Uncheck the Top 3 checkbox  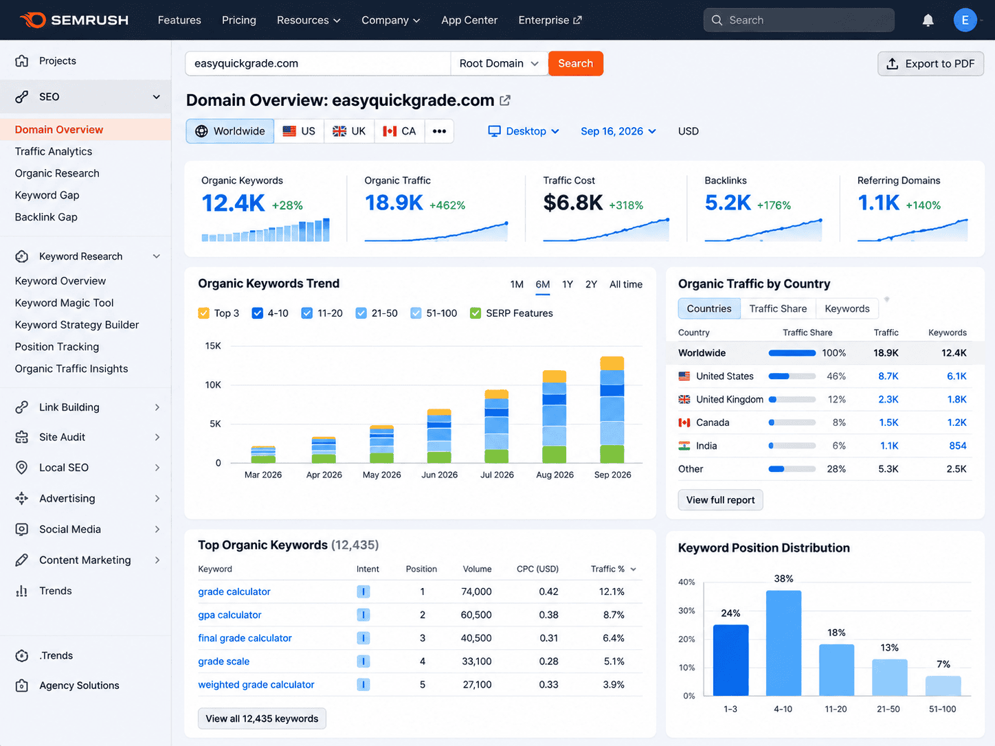203,313
